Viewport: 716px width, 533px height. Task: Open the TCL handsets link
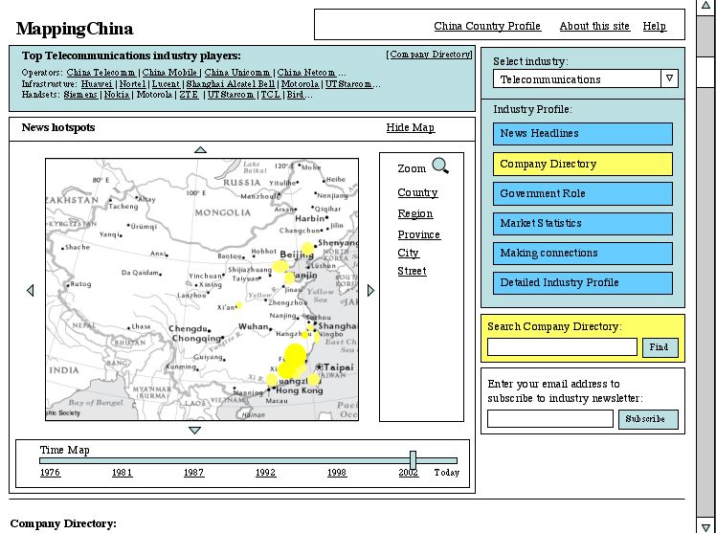tap(270, 95)
